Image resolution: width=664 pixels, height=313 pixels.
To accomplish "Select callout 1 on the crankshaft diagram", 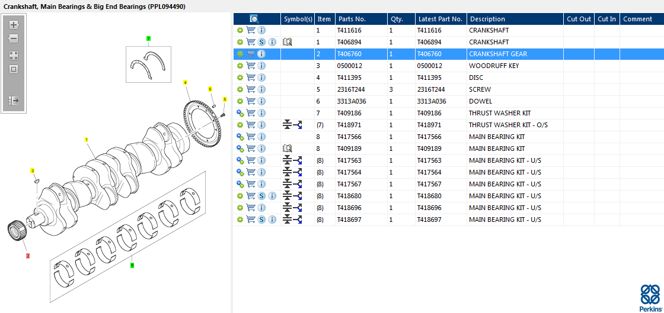I will point(87,140).
